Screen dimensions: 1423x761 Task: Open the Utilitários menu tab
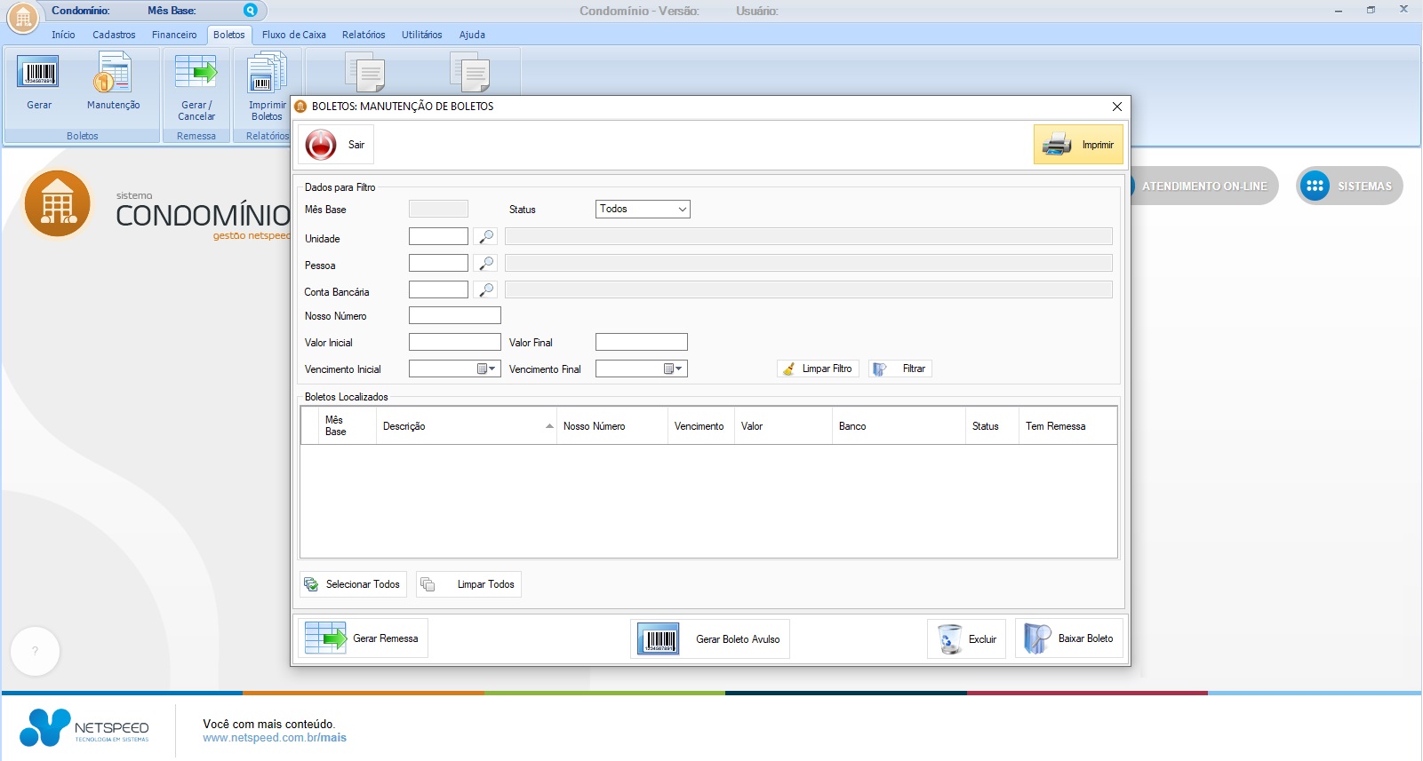[421, 35]
